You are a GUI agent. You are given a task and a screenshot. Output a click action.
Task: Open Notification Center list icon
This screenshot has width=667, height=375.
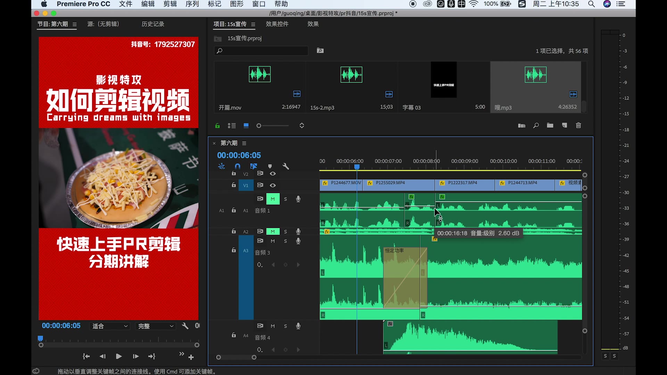[x=621, y=4]
